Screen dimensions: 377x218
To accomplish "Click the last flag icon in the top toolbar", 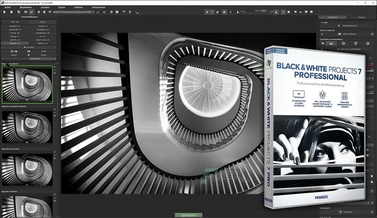I will point(311,12).
